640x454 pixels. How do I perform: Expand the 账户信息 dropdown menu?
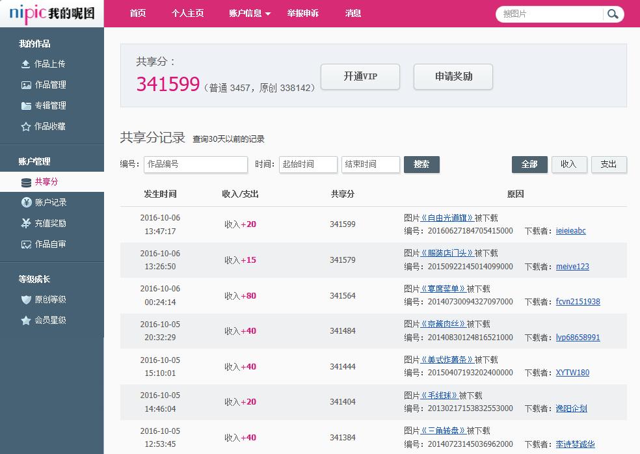pos(249,13)
